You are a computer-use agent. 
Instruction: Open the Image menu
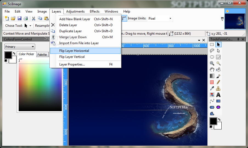coord(42,11)
